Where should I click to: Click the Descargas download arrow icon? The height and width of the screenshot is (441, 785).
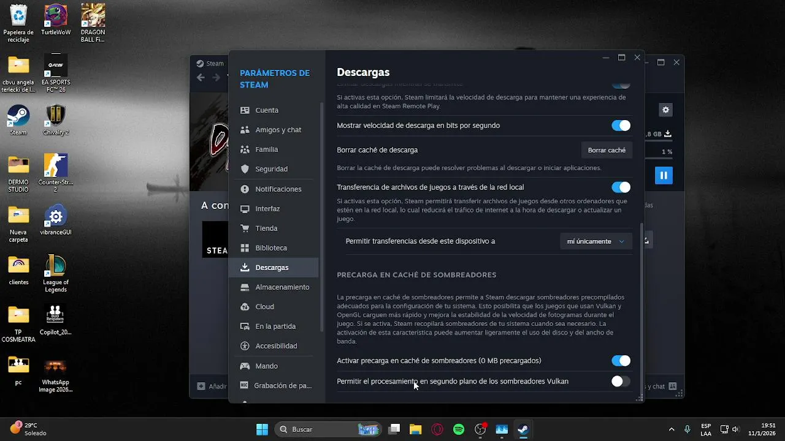coord(245,268)
